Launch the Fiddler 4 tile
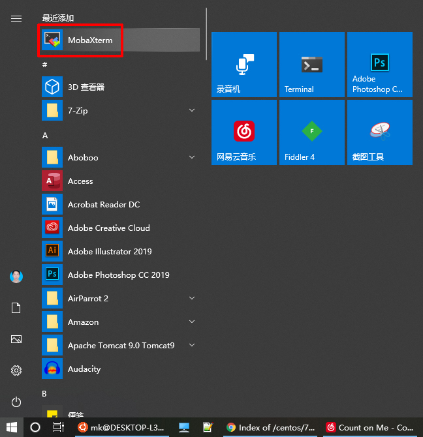This screenshot has width=423, height=437. click(312, 132)
